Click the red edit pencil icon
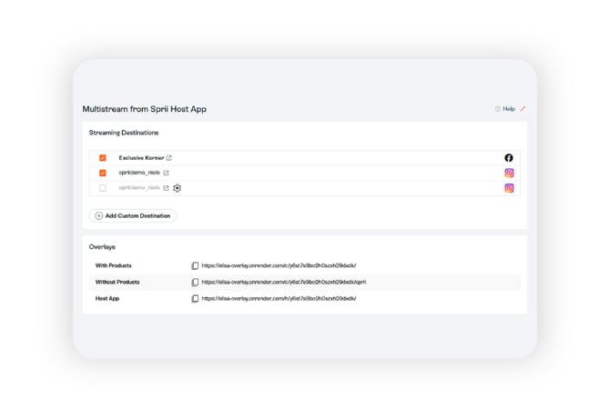Image resolution: width=610 pixels, height=418 pixels. (523, 109)
